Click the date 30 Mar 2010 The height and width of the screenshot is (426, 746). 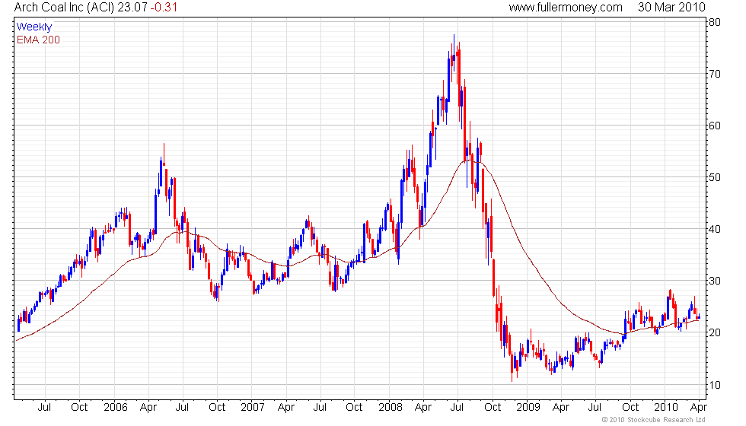click(x=671, y=8)
